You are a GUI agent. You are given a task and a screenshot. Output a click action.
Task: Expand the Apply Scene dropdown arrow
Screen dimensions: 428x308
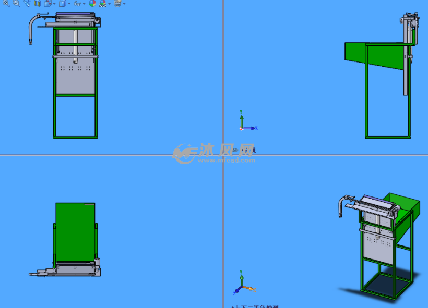(110, 4)
